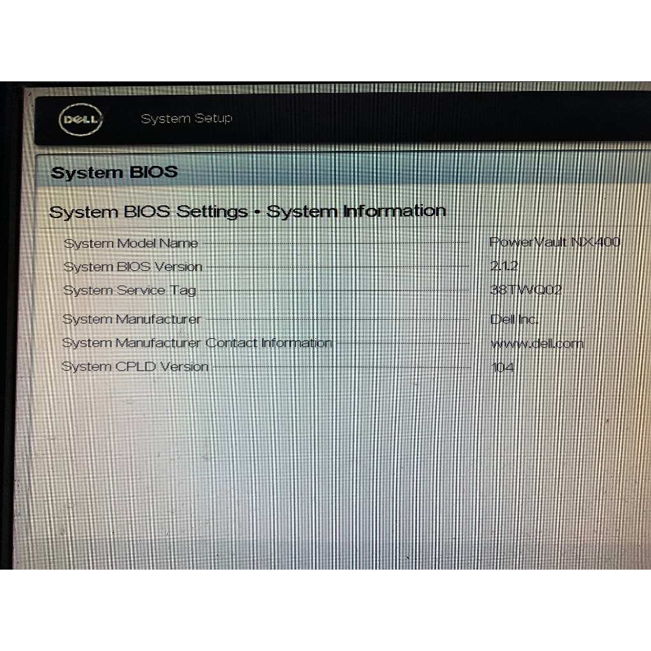651x651 pixels.
Task: Click System BIOS Settings breadcrumb heading
Action: click(247, 211)
